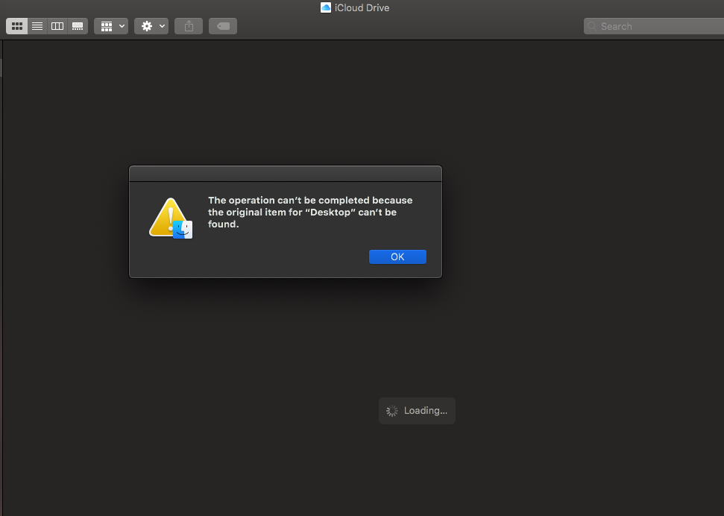This screenshot has width=724, height=516.
Task: Click OK to dismiss the error dialog
Action: 397,257
